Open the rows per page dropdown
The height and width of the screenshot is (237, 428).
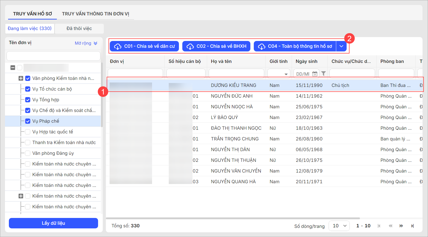339,226
